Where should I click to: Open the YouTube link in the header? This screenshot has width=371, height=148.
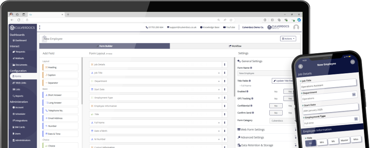(x=229, y=27)
